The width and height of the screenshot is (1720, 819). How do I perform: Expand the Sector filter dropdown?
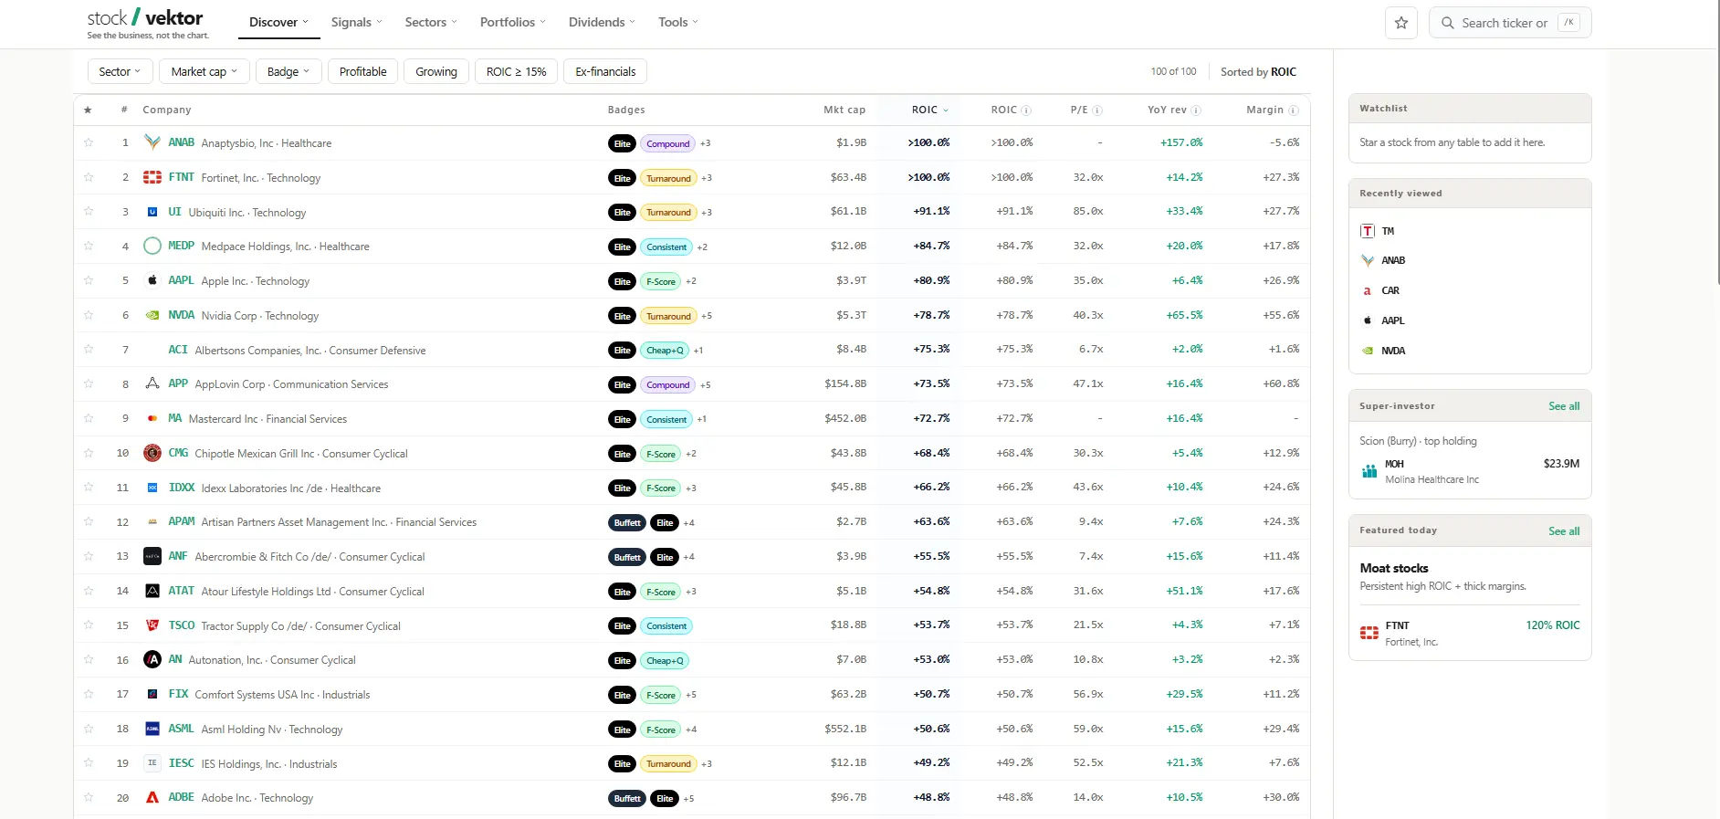tap(121, 71)
